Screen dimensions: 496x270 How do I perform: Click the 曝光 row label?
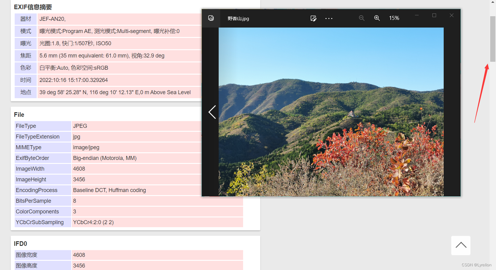pyautogui.click(x=26, y=43)
